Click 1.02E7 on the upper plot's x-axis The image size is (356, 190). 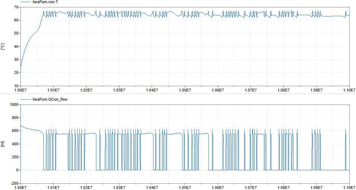86,90
